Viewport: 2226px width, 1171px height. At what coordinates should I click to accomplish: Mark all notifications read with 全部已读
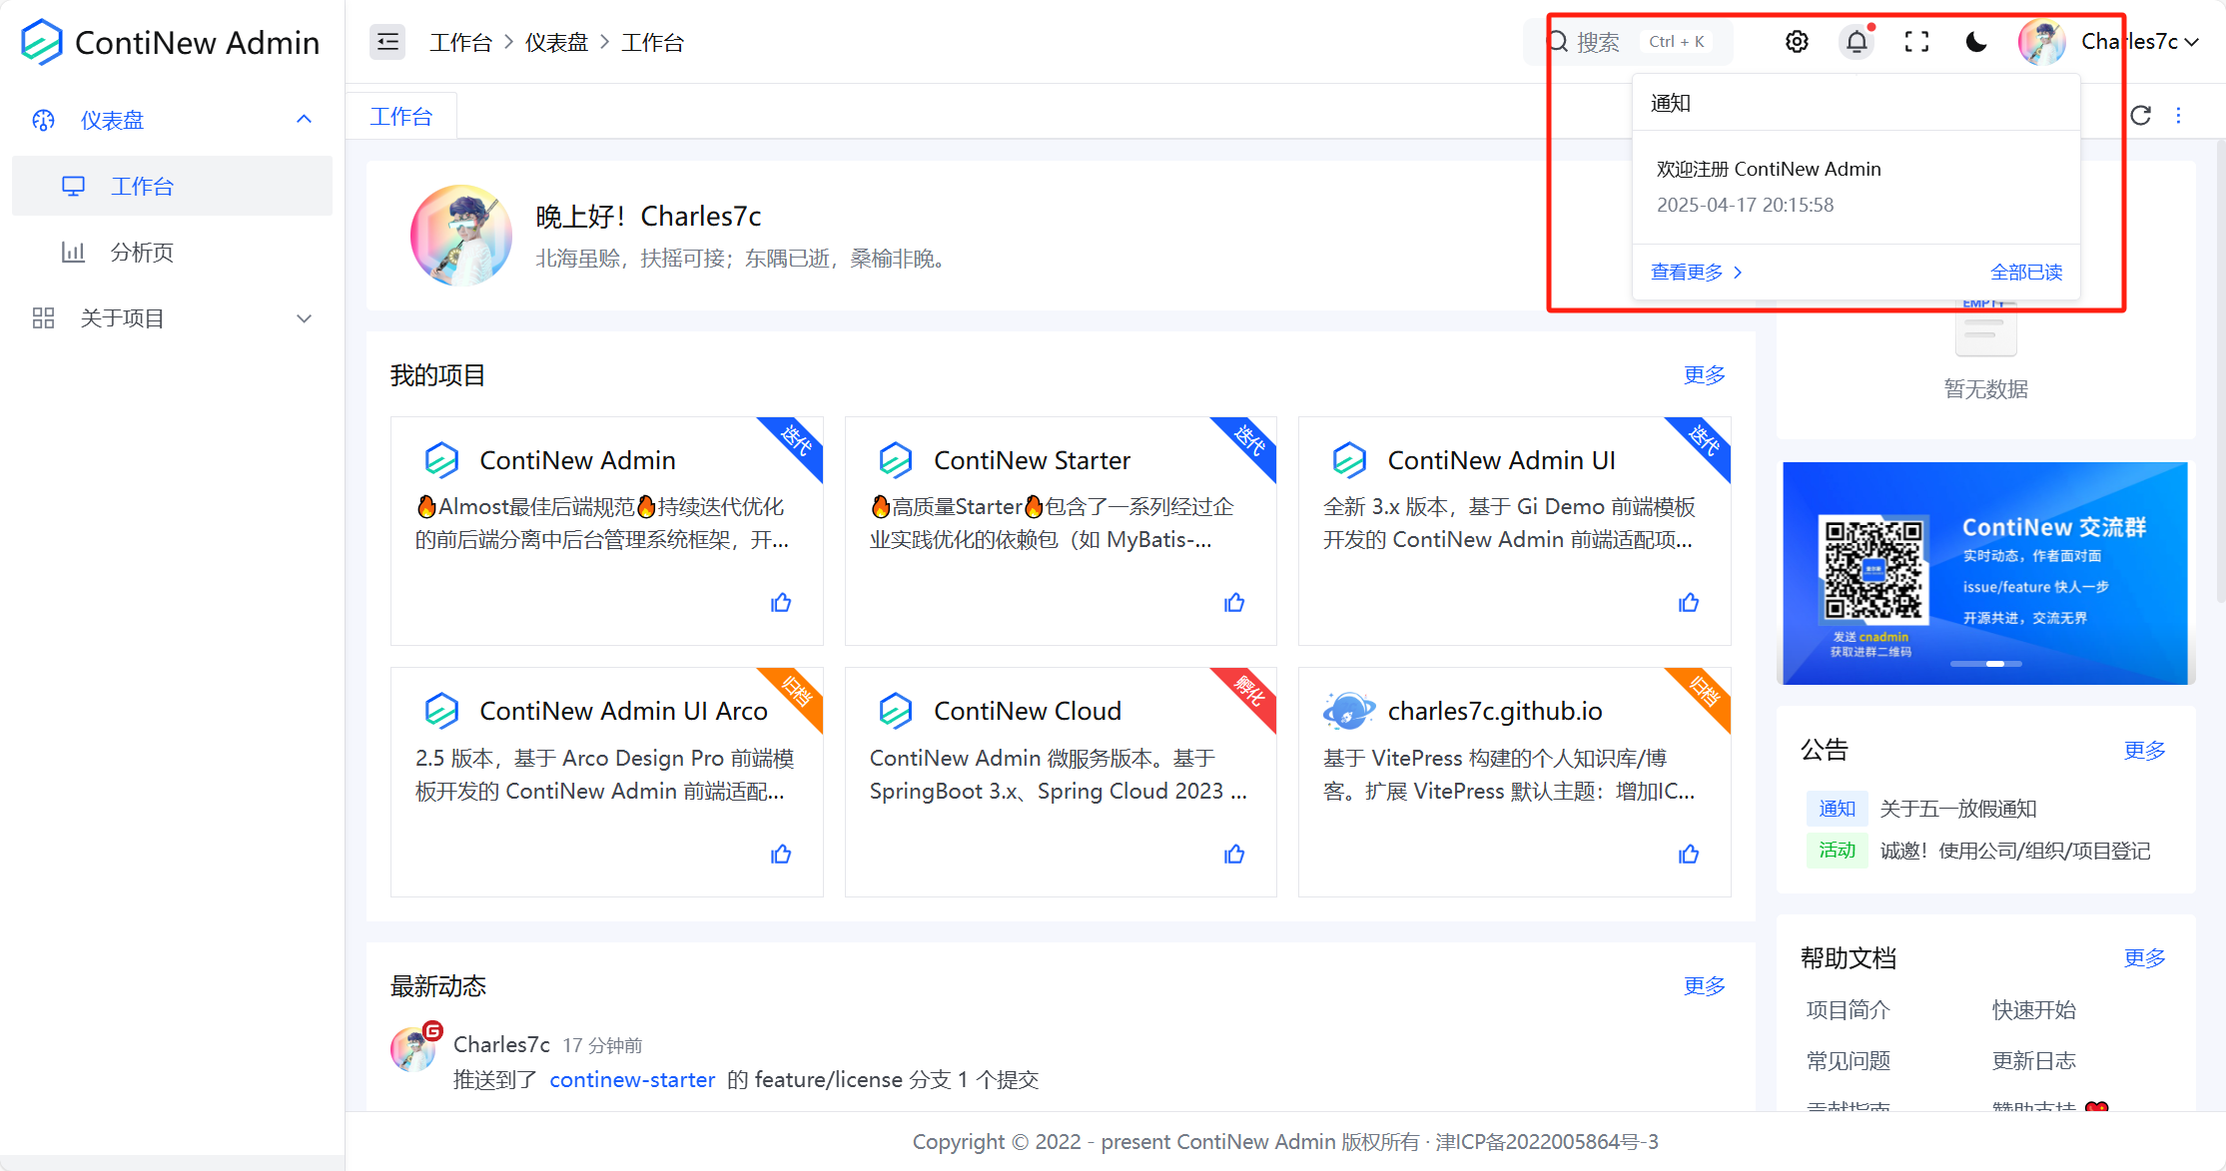pyautogui.click(x=2026, y=272)
